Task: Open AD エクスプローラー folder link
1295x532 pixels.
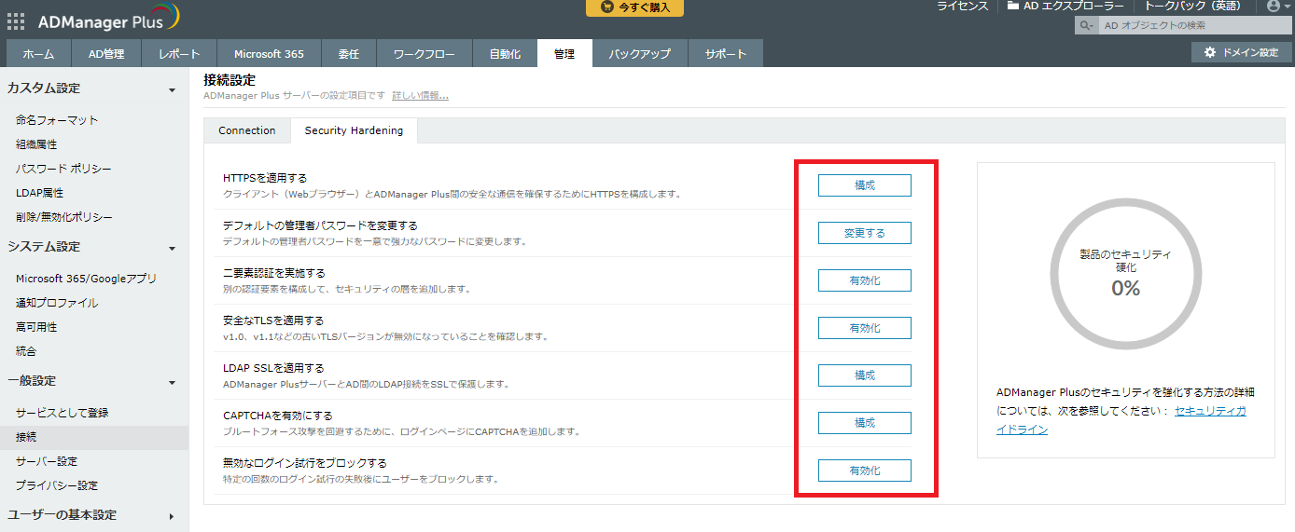Action: [x=1065, y=7]
